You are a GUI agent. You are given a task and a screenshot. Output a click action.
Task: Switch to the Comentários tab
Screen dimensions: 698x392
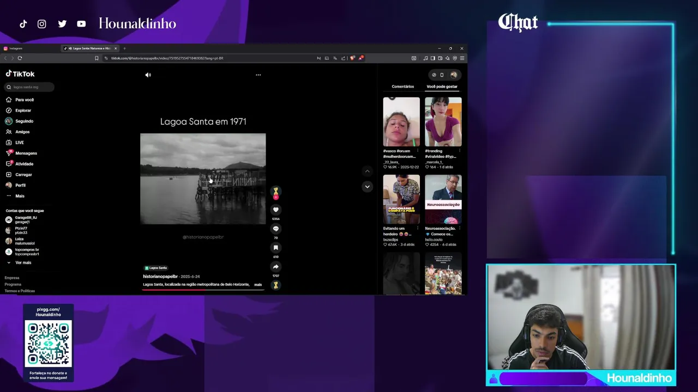(402, 87)
